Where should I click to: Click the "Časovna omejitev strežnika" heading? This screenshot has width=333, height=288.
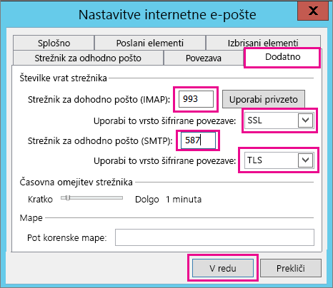pyautogui.click(x=76, y=182)
